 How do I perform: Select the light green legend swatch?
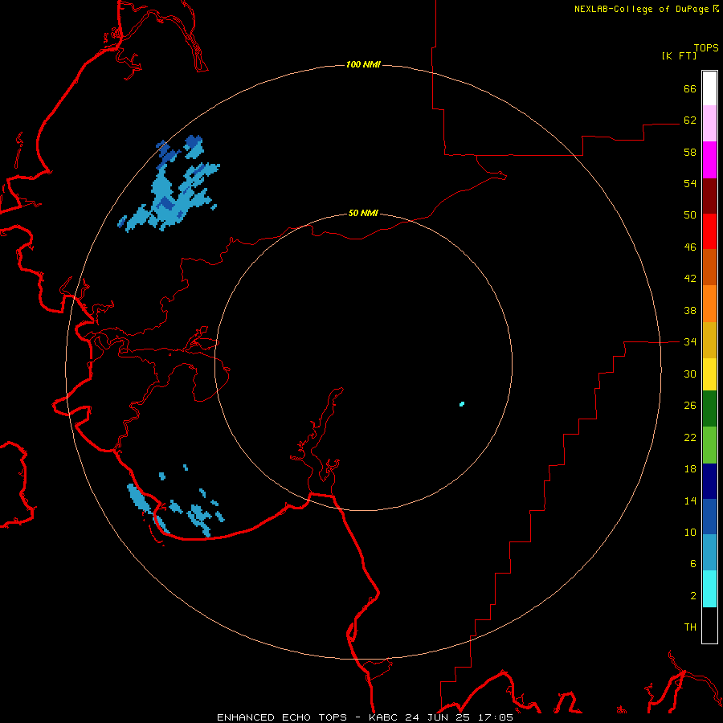click(709, 445)
